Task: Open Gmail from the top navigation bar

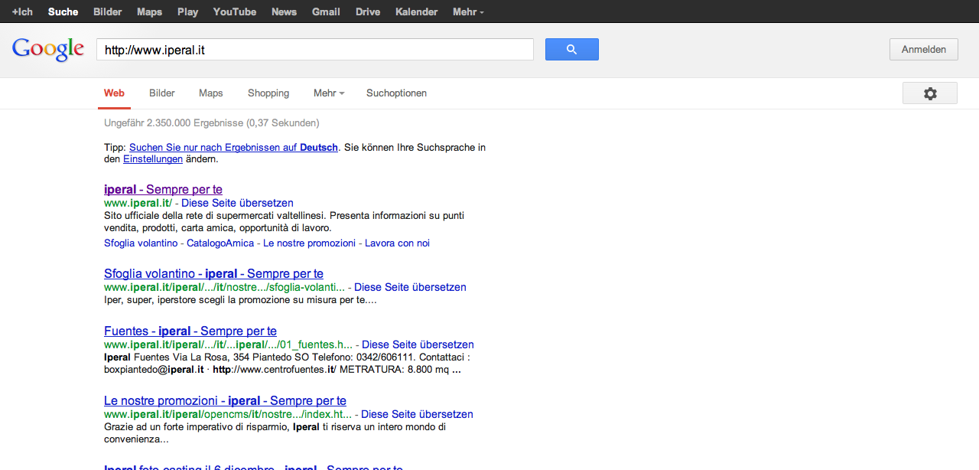Action: (326, 12)
